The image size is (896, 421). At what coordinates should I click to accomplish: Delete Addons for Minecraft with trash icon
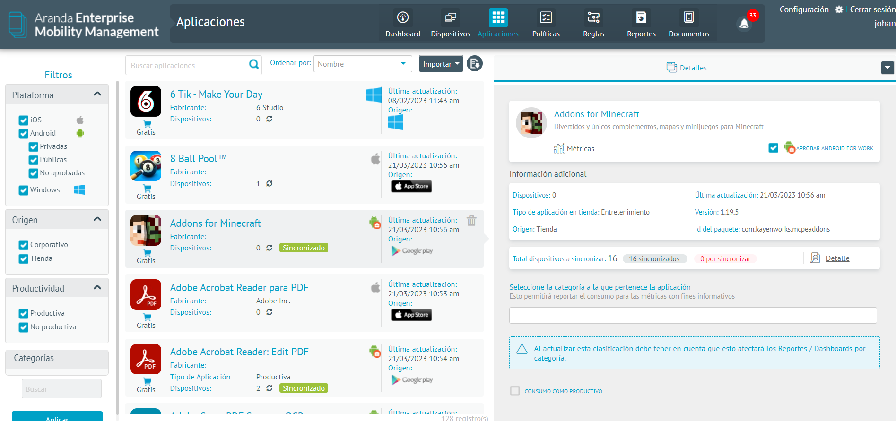tap(471, 221)
